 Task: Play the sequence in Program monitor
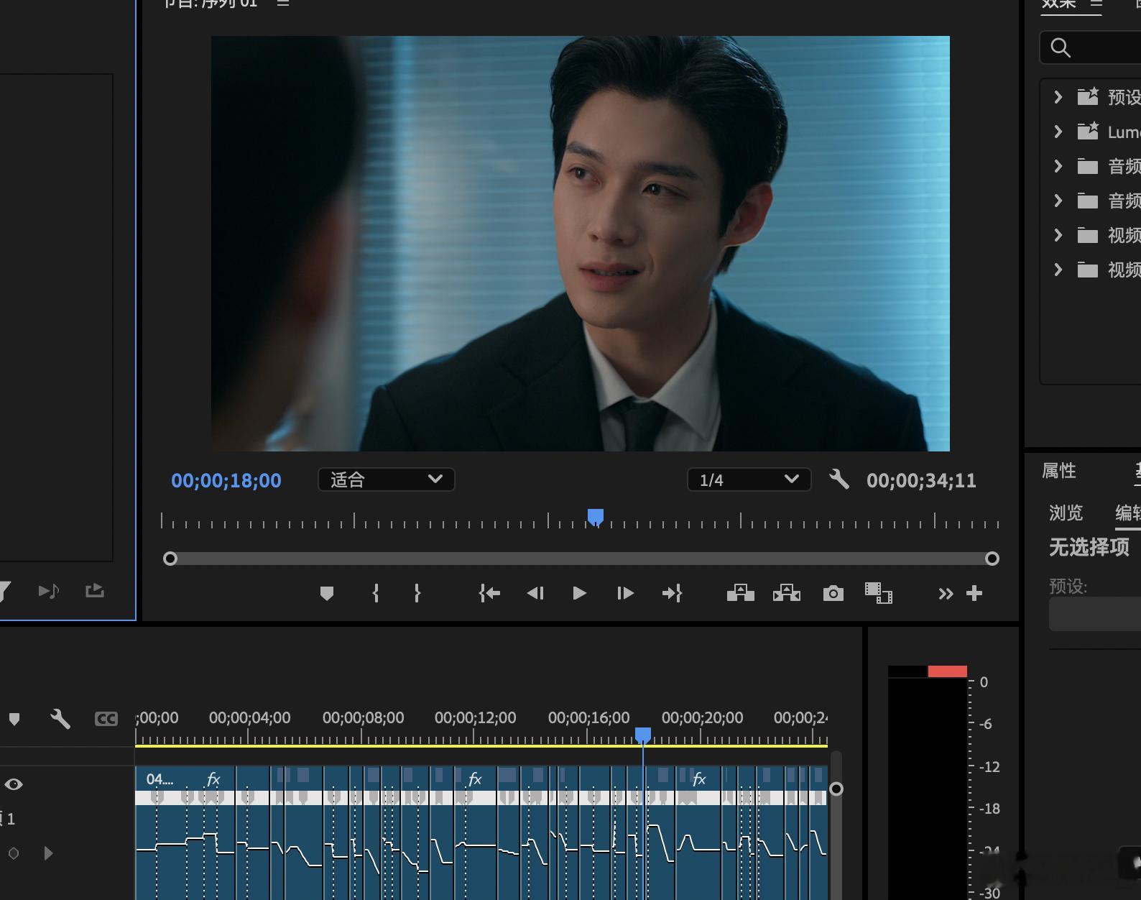pyautogui.click(x=579, y=593)
